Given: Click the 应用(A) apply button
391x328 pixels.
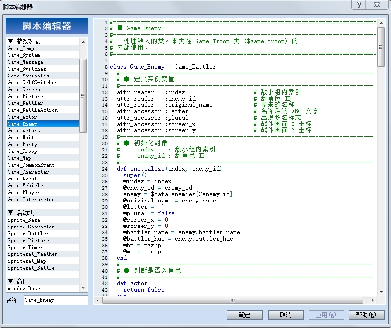Looking at the screenshot, I should [x=326, y=315].
